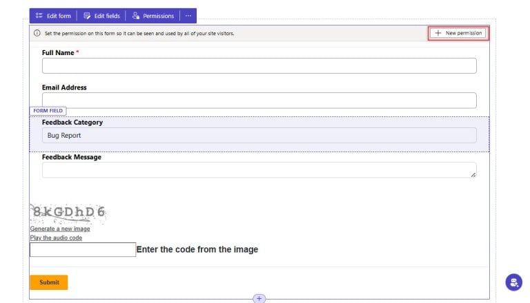The width and height of the screenshot is (530, 303).
Task: Click the captcha code input box
Action: click(x=83, y=249)
